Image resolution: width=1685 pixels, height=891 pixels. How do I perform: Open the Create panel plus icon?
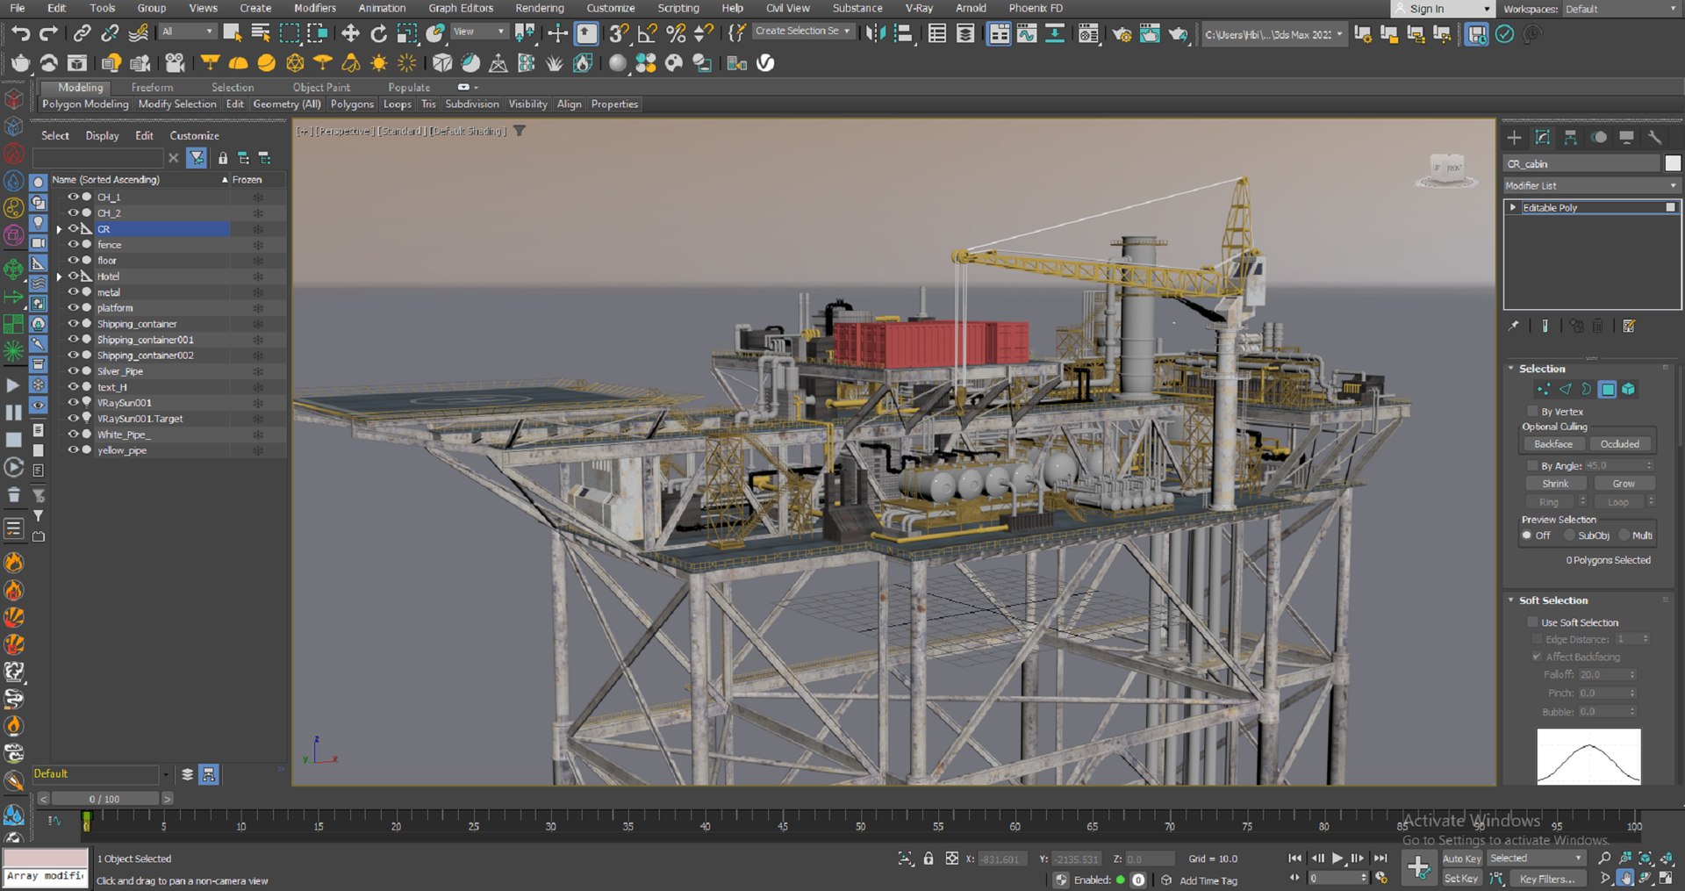(x=1514, y=138)
